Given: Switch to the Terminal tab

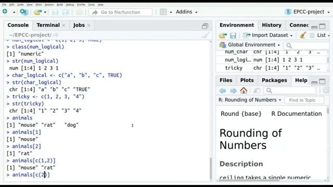Looking at the screenshot, I should tap(48, 25).
